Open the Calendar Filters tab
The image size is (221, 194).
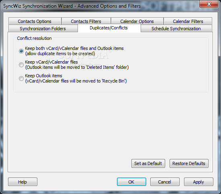tap(188, 21)
